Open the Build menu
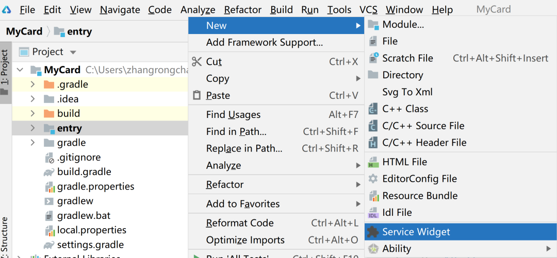This screenshot has height=258, width=557. point(281,10)
